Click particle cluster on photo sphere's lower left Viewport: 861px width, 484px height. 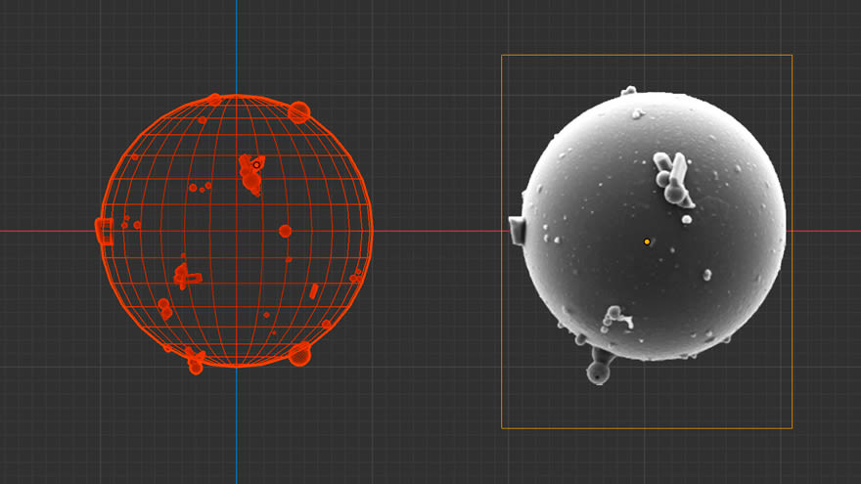click(x=615, y=317)
